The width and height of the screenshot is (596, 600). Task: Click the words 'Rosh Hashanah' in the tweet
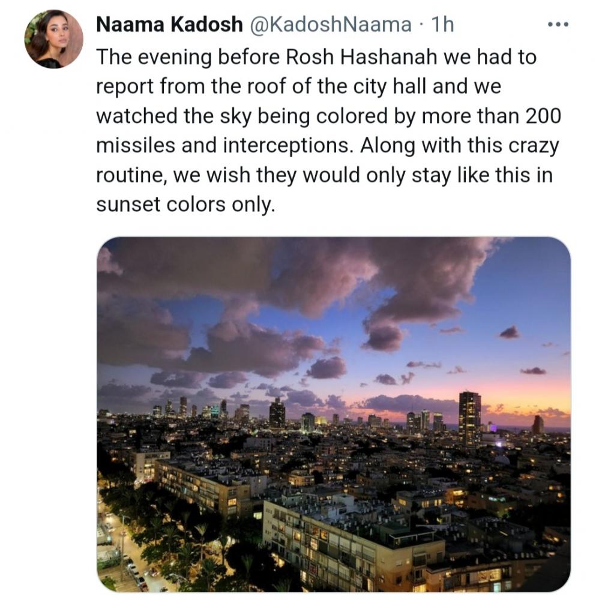pyautogui.click(x=361, y=57)
